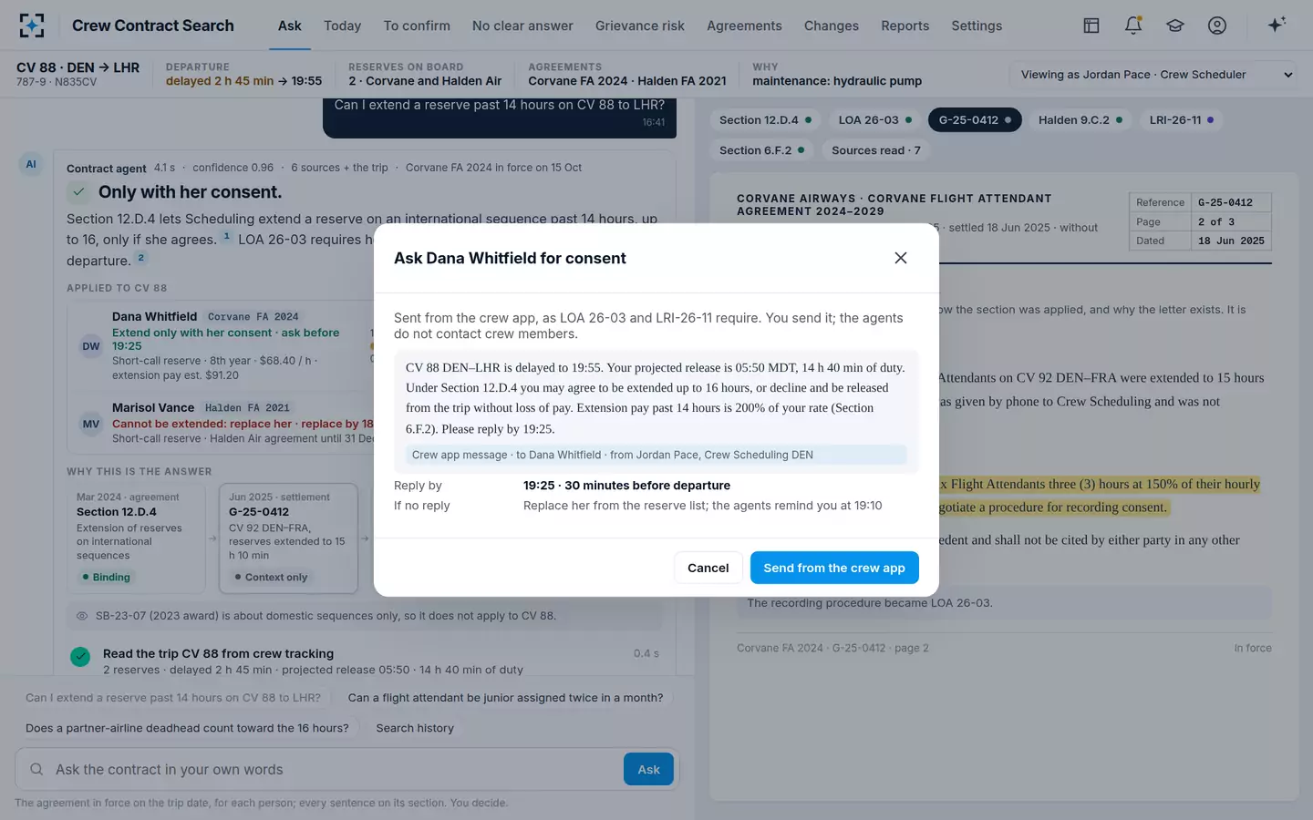Open the Sources read · 7 chip

click(x=876, y=150)
